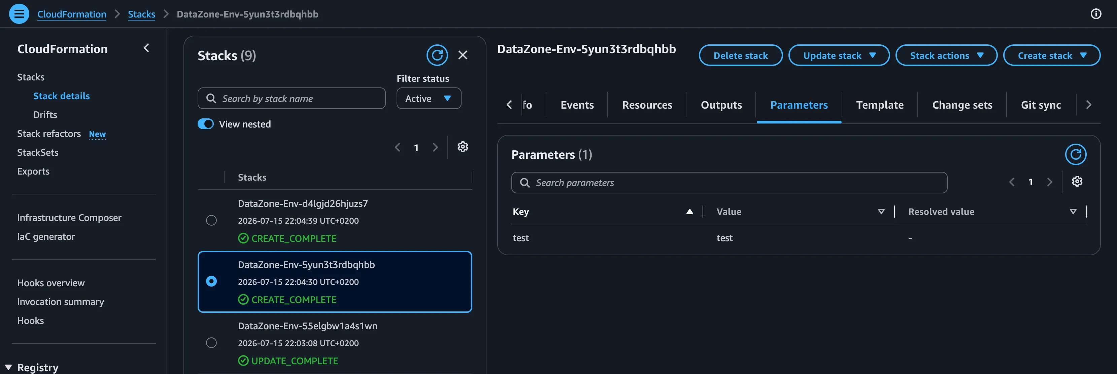
Task: Click the 'test' parameter value cell
Action: (x=724, y=238)
